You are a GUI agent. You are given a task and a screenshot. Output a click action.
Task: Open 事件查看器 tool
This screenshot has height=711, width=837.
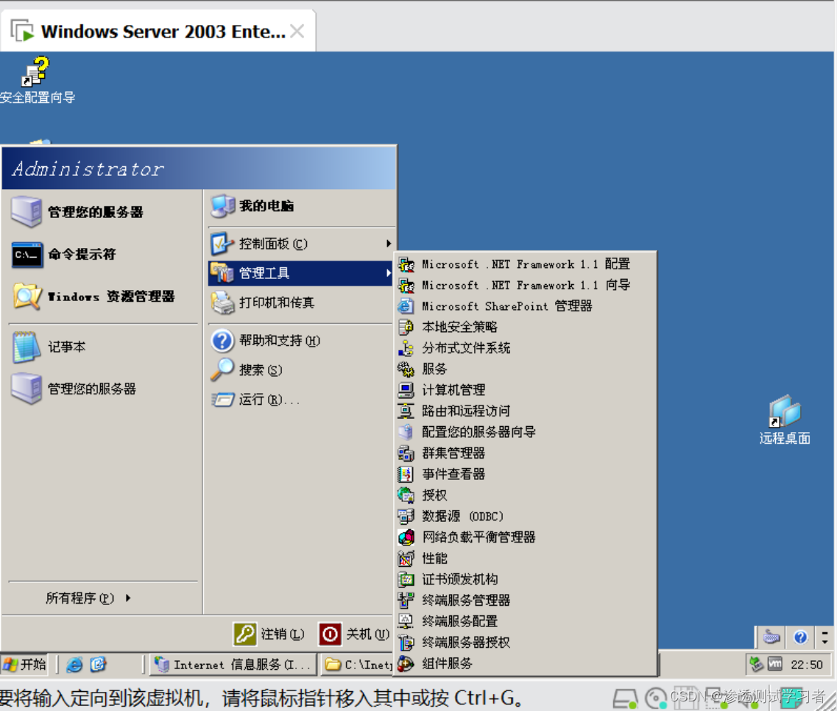point(526,474)
